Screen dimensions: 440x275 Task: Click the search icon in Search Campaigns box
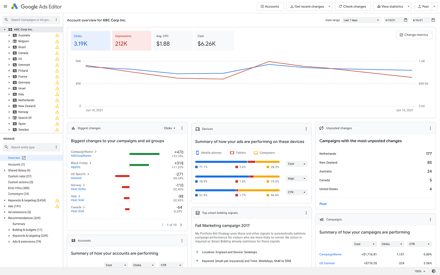pos(6,20)
